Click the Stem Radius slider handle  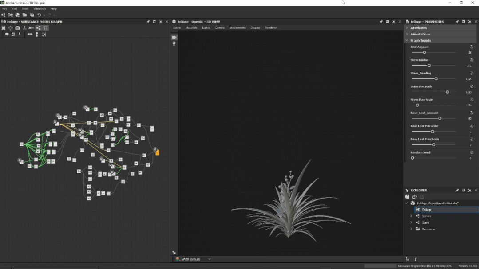[429, 66]
